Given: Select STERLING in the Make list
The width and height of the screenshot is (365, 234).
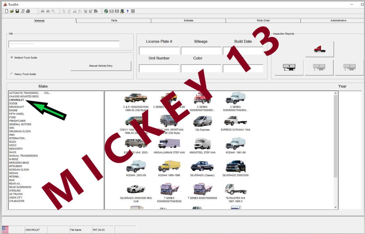Looking at the screenshot, I should [15, 191].
